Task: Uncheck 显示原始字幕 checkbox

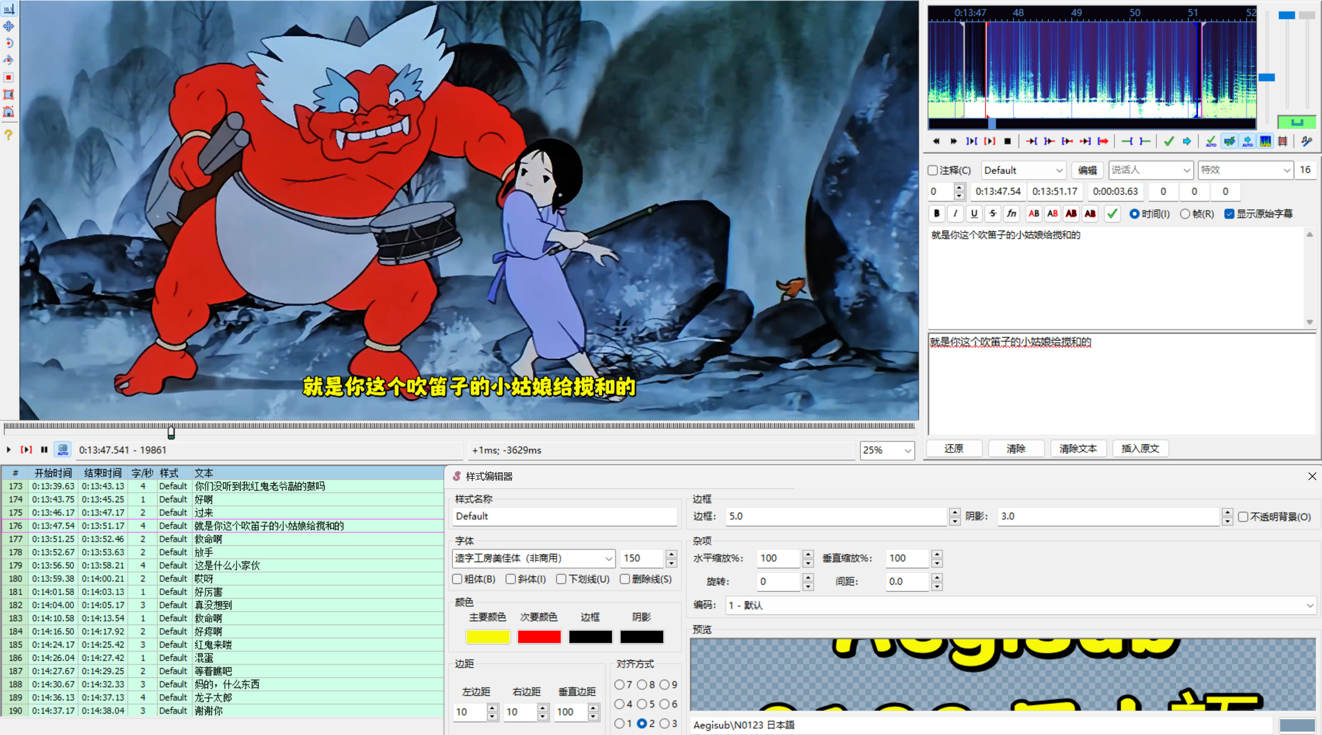Action: [x=1229, y=214]
